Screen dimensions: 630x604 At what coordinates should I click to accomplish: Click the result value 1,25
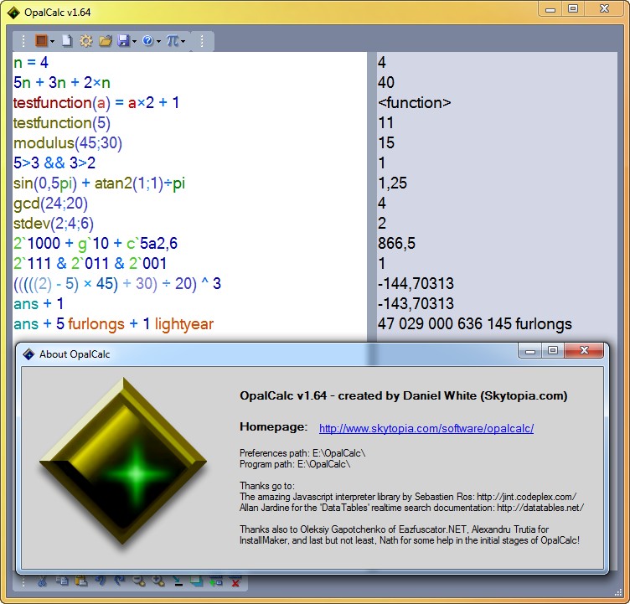393,183
